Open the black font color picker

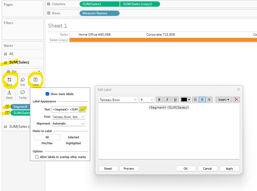coord(185,100)
